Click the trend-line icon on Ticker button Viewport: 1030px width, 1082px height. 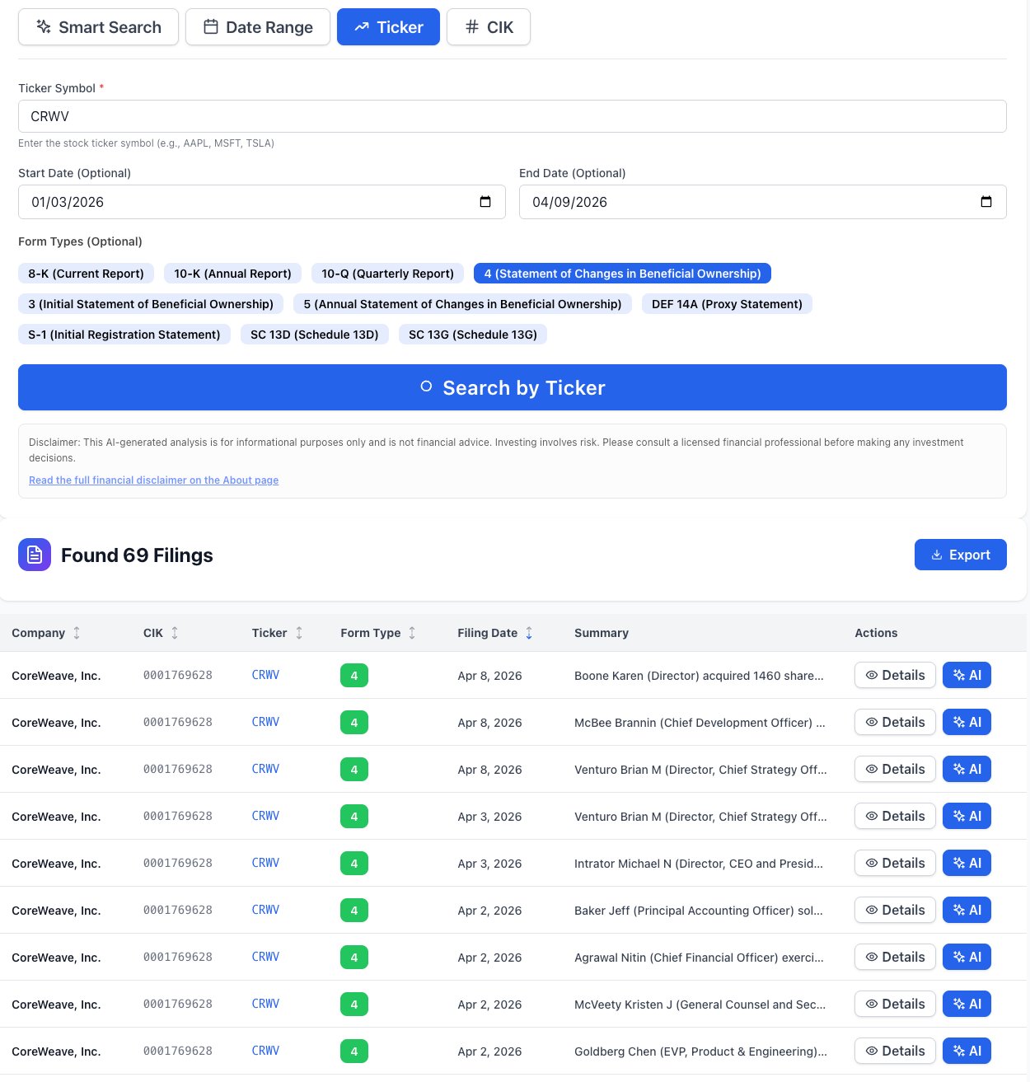click(x=359, y=26)
